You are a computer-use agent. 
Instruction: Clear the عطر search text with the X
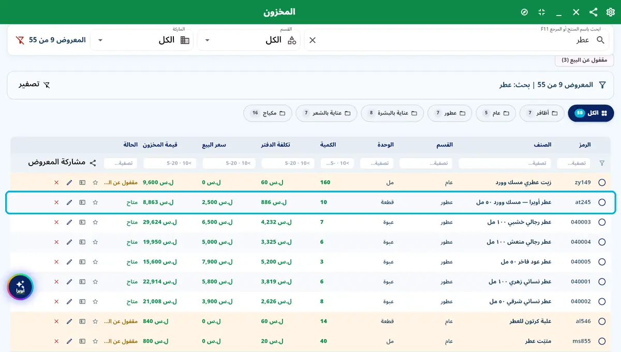tap(313, 40)
